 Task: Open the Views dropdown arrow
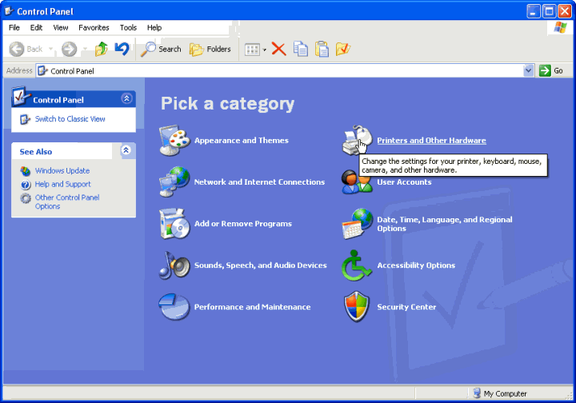point(265,50)
